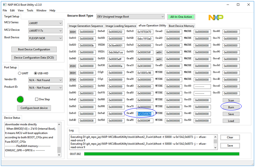Image resolution: width=255 pixels, height=167 pixels.
Task: Click the 0xa10 fuse field 0x00380000
Action: (x=145, y=66)
